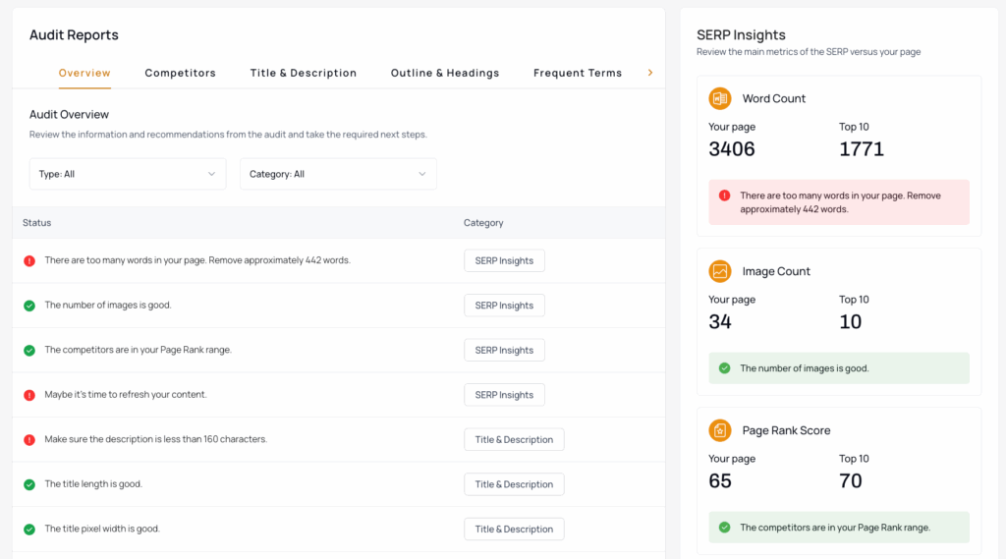Click SERP Insights tag on refresh content row
1006x559 pixels.
pos(504,395)
